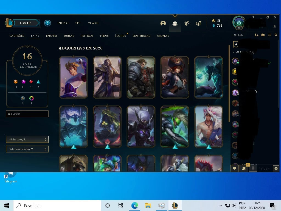
Task: Click the blue exclamation alert icon
Action: point(47,23)
